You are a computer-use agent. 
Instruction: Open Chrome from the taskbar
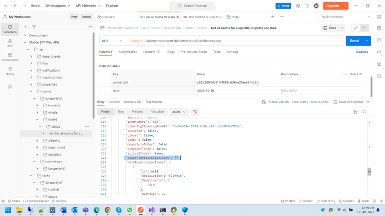108,210
